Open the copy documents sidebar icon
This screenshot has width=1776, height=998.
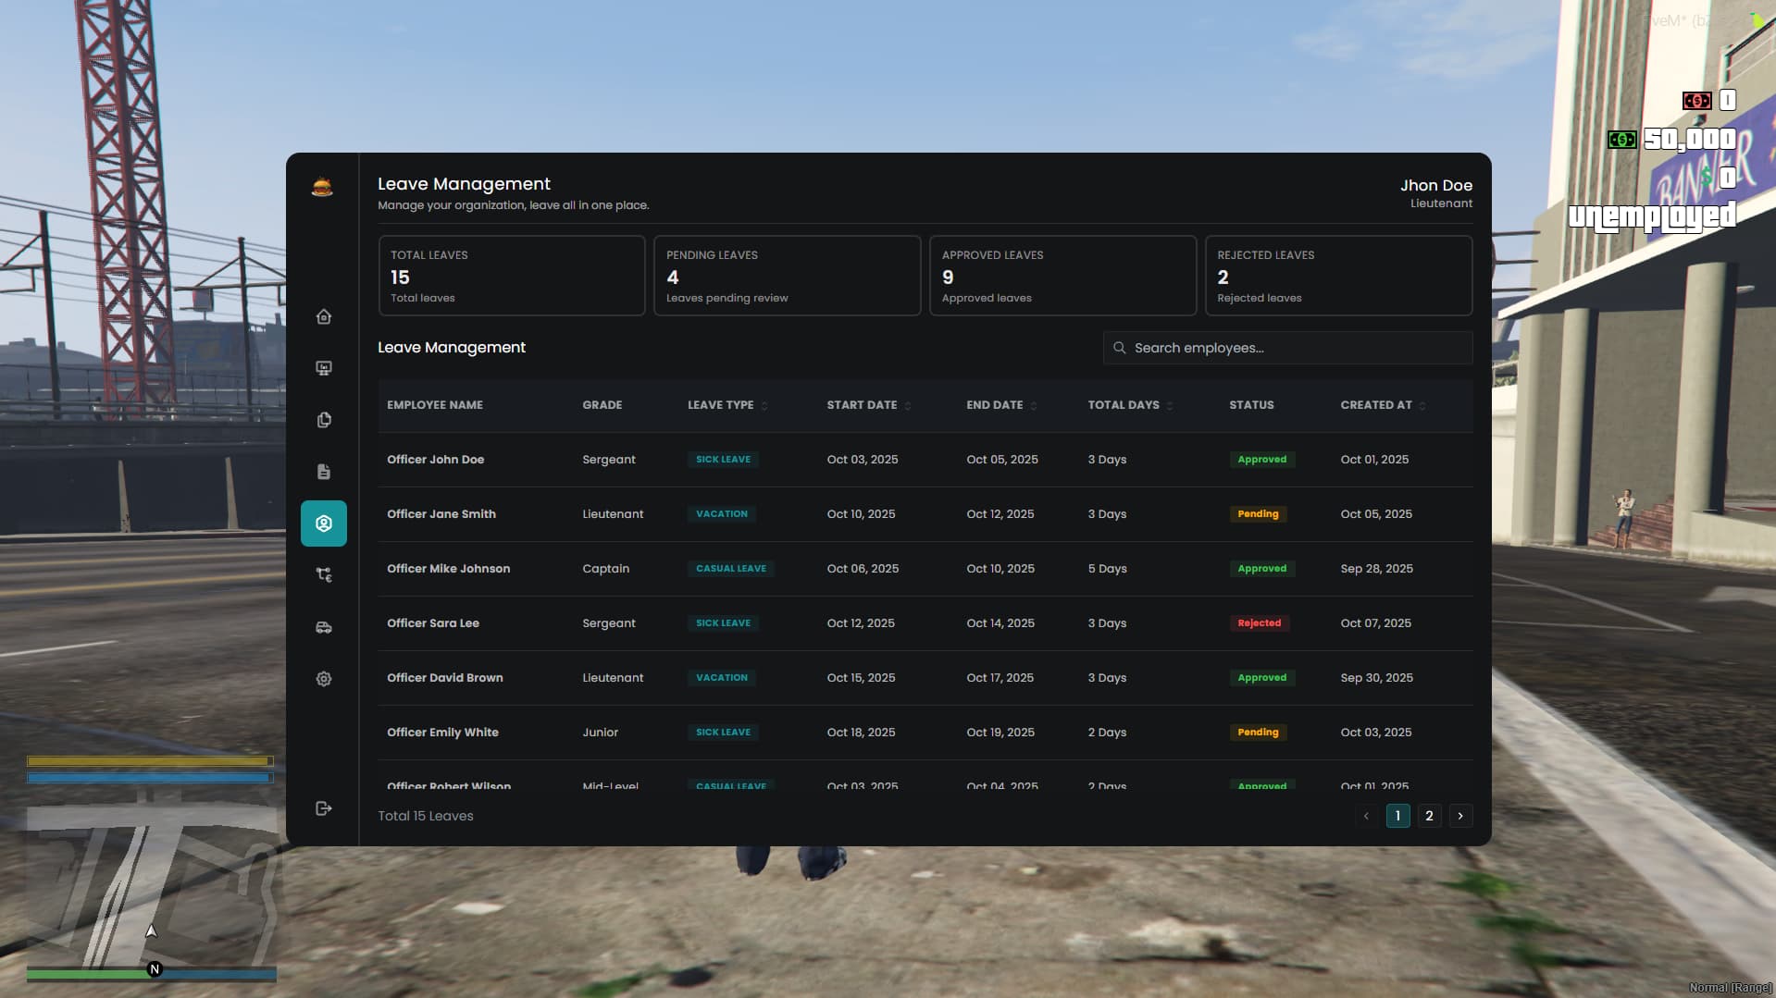click(323, 420)
